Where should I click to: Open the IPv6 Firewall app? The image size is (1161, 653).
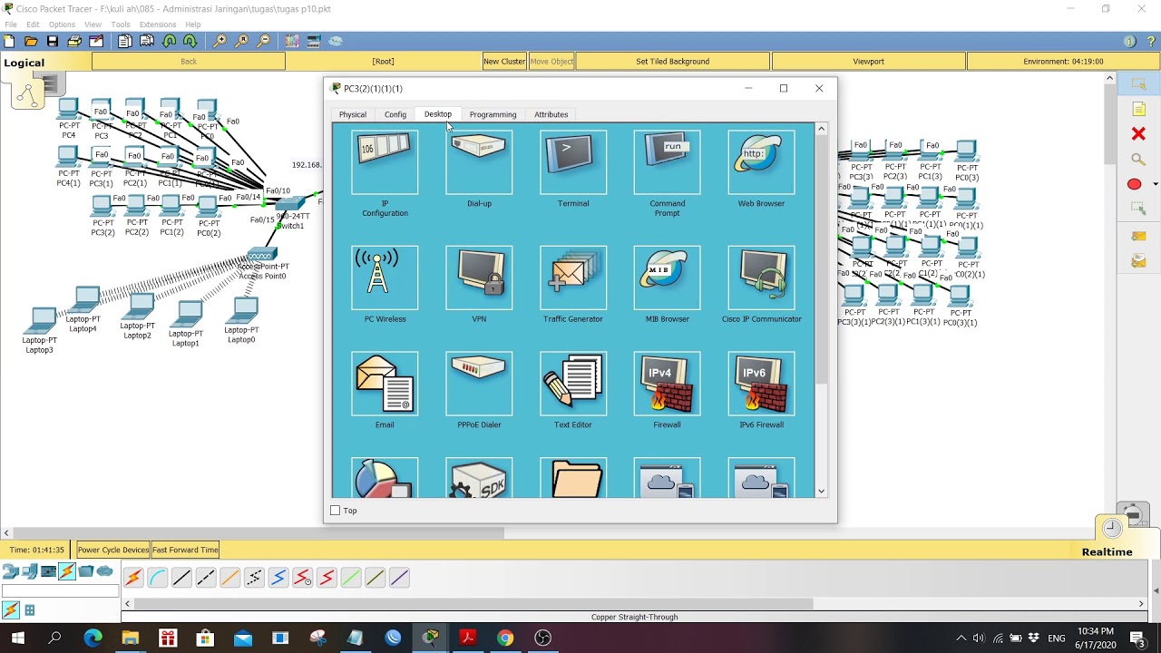761,384
